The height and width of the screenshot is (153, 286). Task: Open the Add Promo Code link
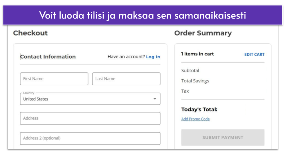(195, 119)
